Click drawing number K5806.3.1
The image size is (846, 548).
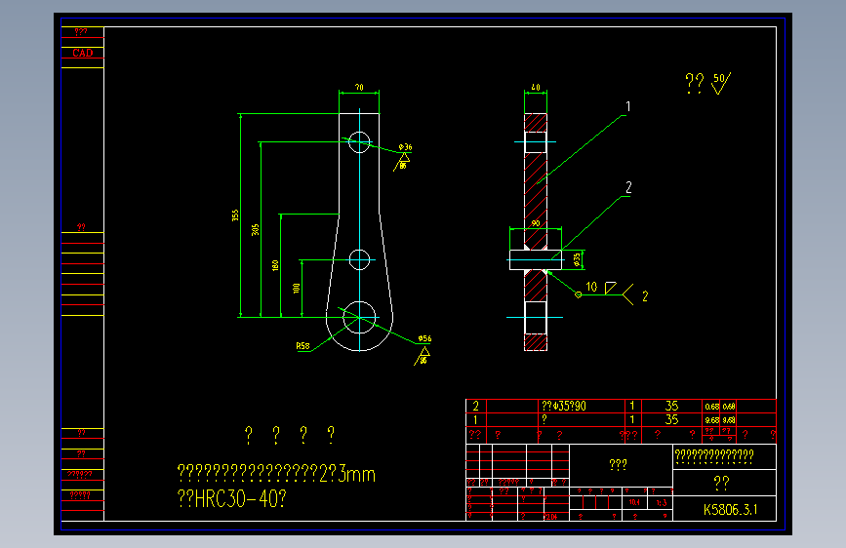[731, 510]
